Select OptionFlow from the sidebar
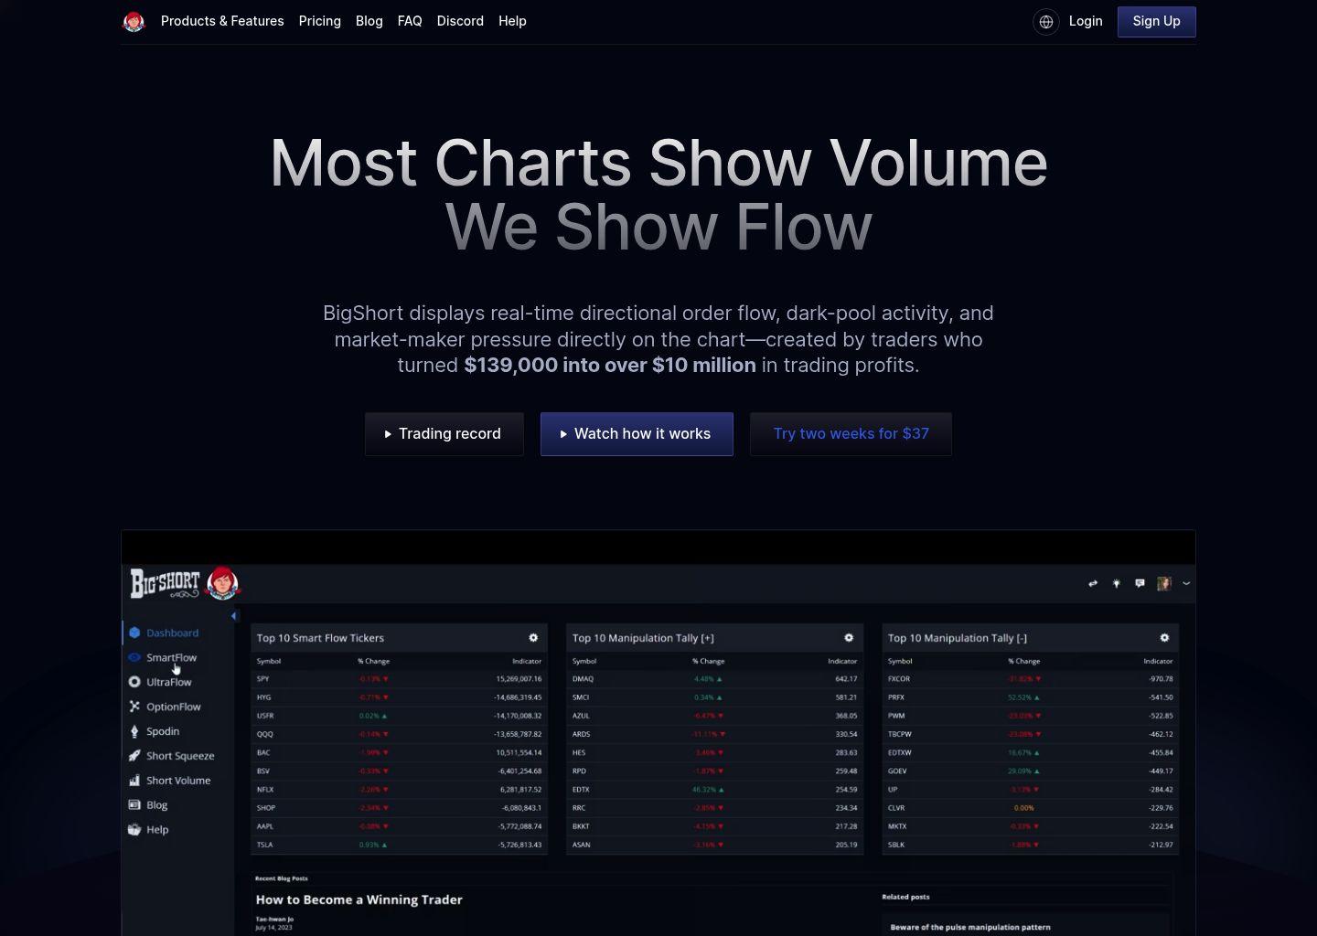This screenshot has height=936, width=1317. click(173, 707)
